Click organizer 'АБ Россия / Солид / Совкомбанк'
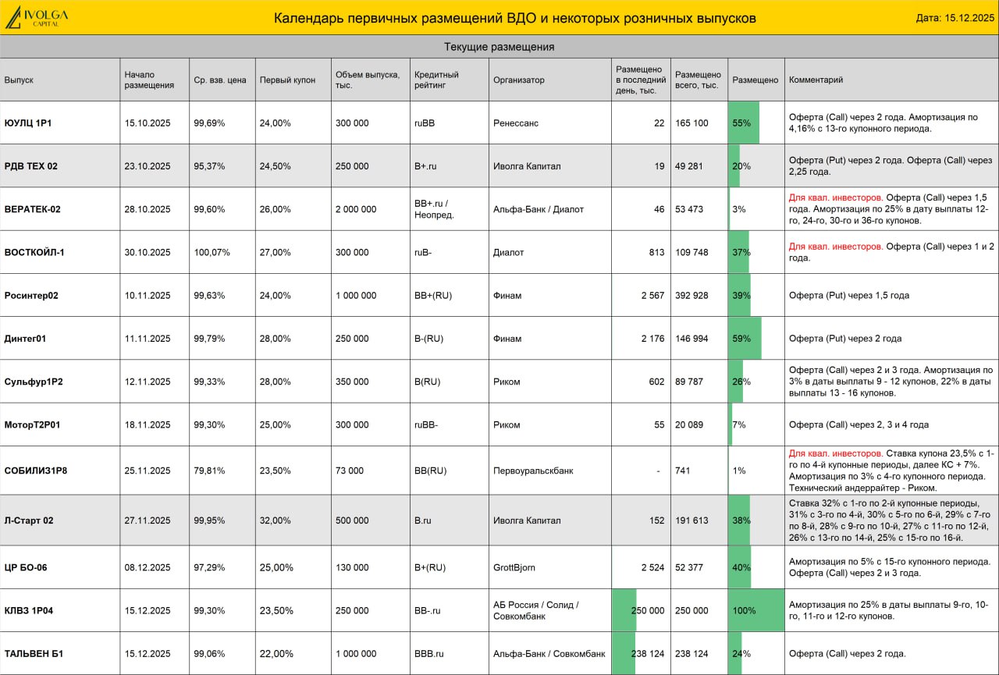 point(536,610)
